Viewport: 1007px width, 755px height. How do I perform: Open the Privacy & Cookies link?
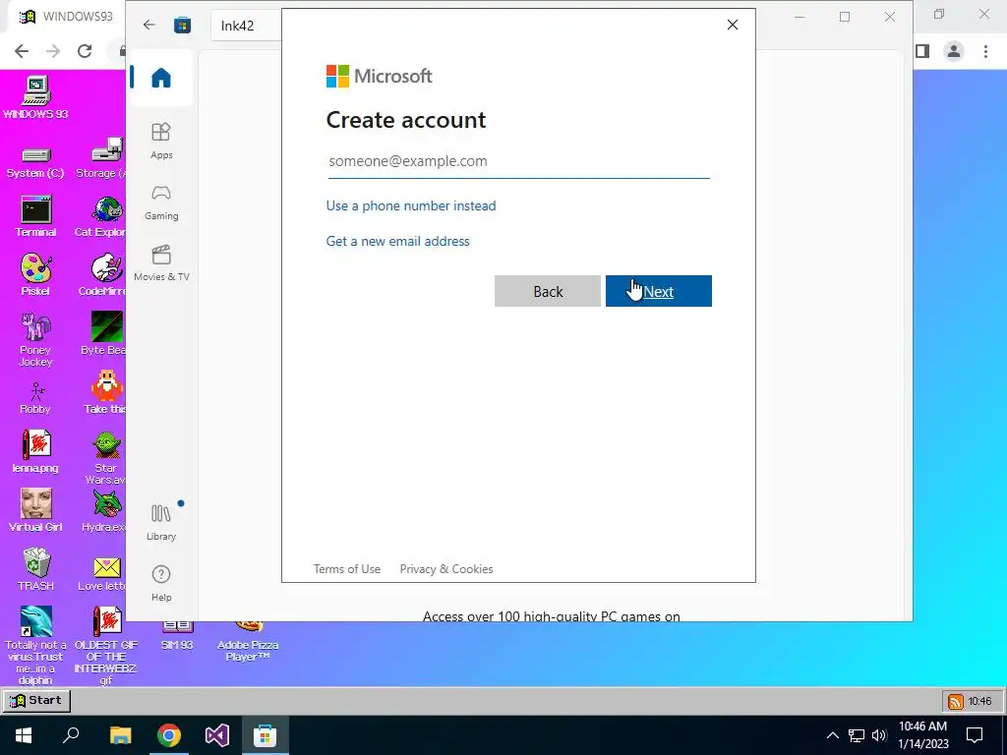coord(446,569)
